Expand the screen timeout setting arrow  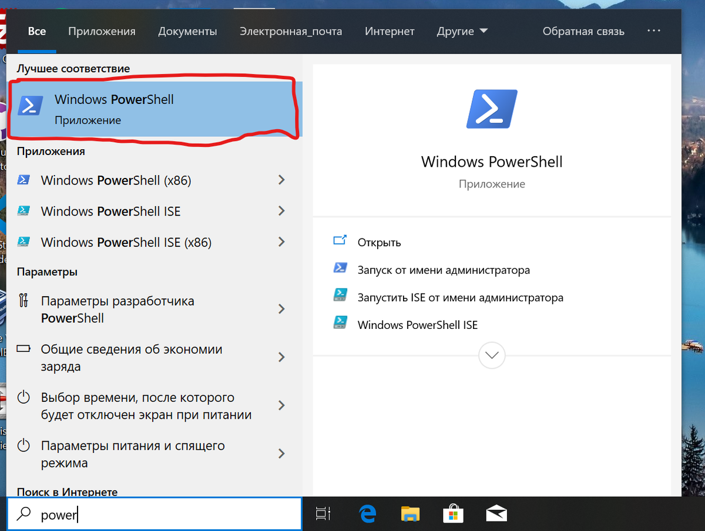281,405
